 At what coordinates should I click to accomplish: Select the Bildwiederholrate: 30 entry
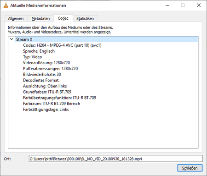[42, 74]
